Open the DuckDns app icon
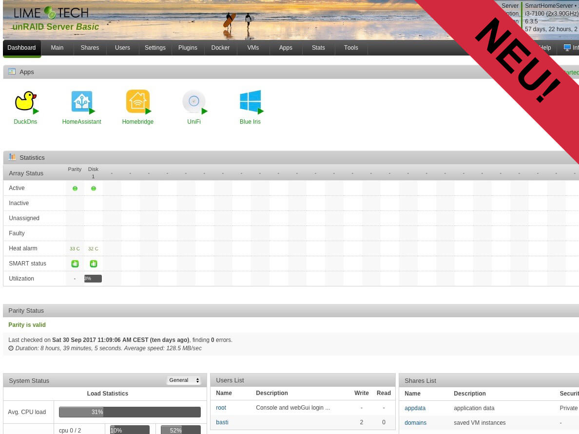This screenshot has height=434, width=579. click(x=25, y=101)
